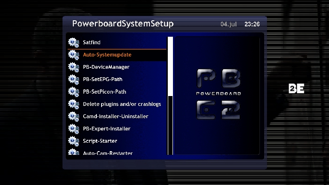Select the Script-Starter entry
Viewport: 329px width, 185px height.
point(117,141)
